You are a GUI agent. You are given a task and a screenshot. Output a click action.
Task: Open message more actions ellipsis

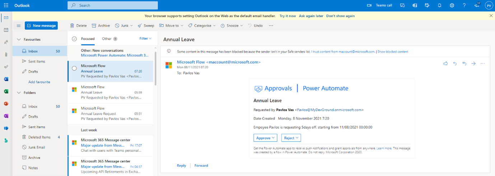click(x=483, y=63)
